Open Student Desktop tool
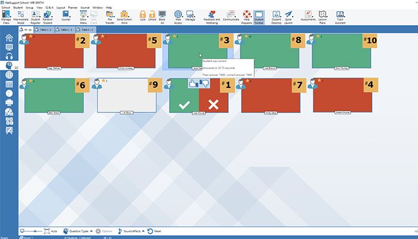This screenshot has height=239, width=418. pyautogui.click(x=276, y=17)
